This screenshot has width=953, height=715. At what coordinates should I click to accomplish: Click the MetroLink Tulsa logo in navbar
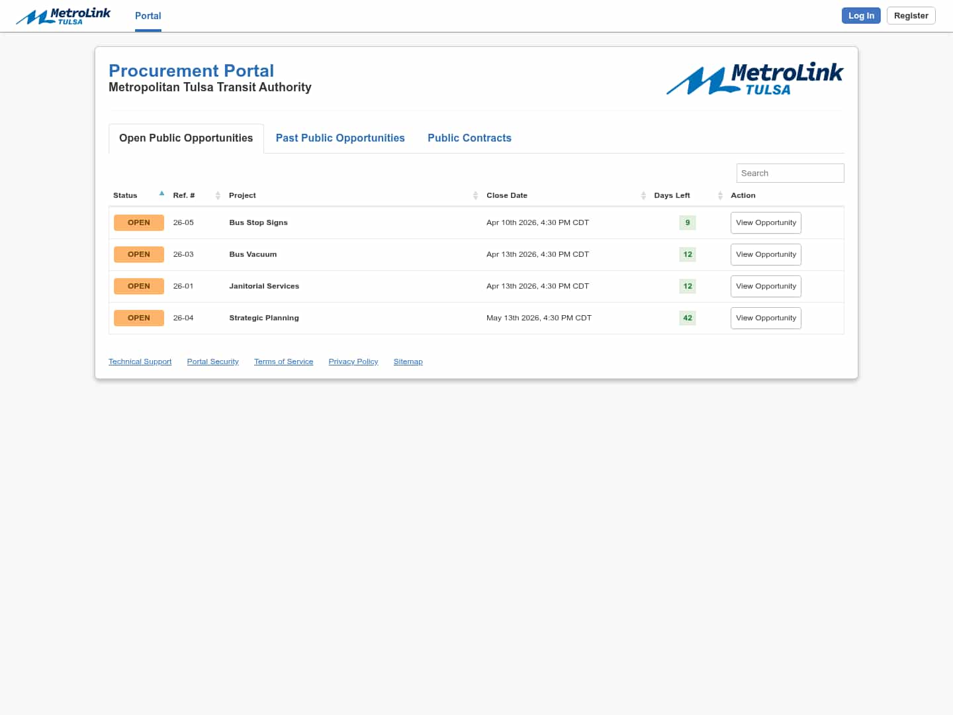click(x=64, y=16)
